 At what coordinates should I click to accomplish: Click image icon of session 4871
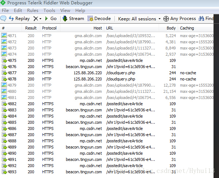coord(4,35)
